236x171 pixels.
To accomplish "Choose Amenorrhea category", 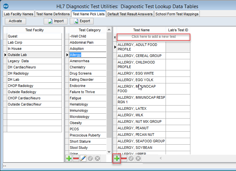I will pyautogui.click(x=88, y=61).
